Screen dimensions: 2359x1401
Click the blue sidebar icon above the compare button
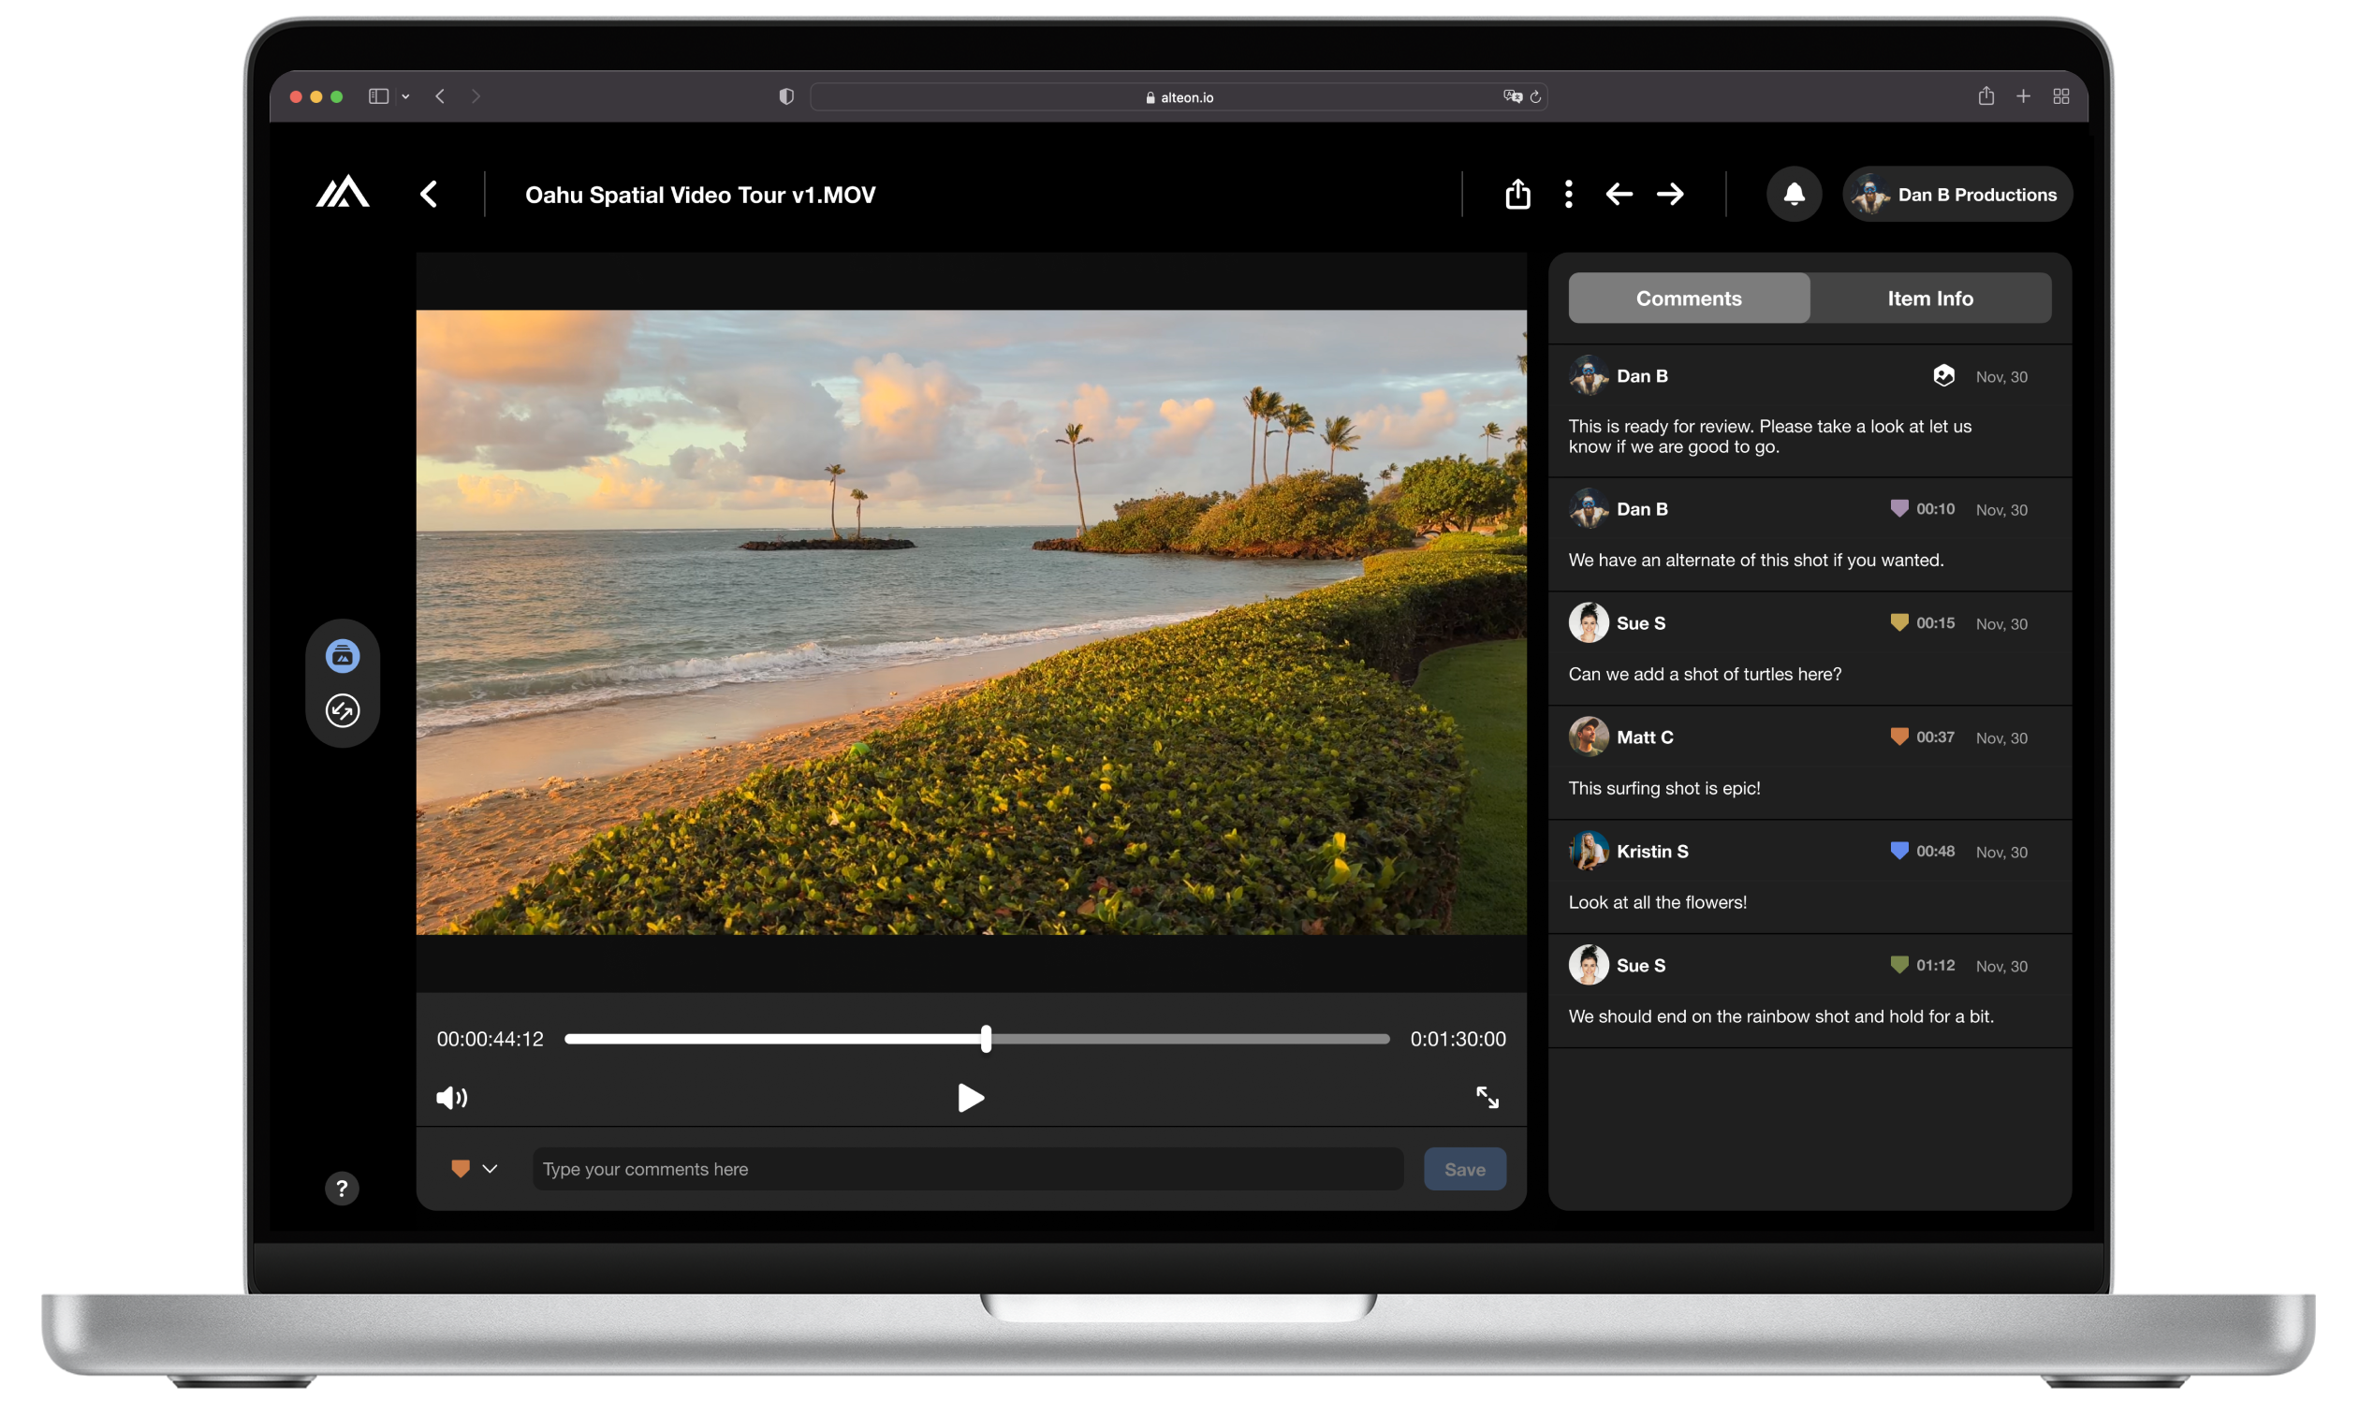[342, 655]
